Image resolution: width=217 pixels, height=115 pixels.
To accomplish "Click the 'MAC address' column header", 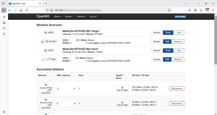I will pos(64,75).
